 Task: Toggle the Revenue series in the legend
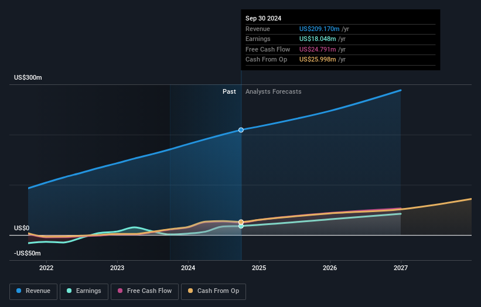coord(33,291)
